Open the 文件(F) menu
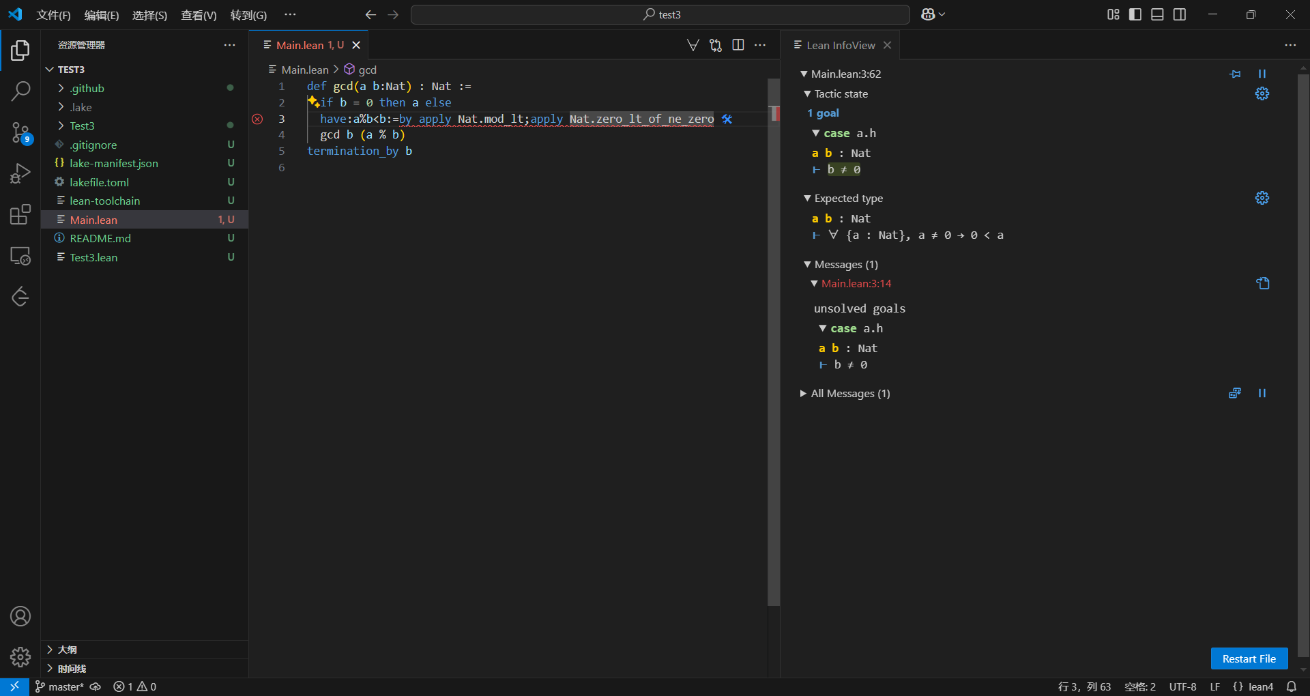The width and height of the screenshot is (1310, 696). [x=53, y=15]
